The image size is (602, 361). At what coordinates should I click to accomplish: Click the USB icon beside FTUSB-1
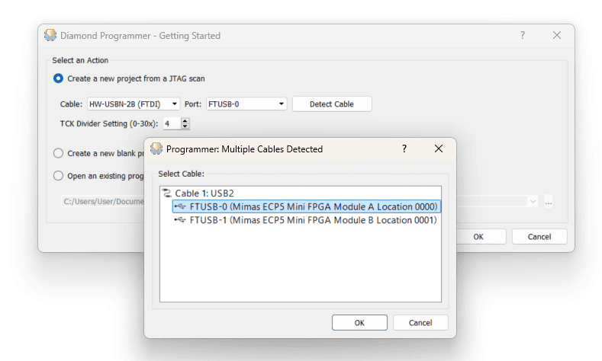[180, 220]
